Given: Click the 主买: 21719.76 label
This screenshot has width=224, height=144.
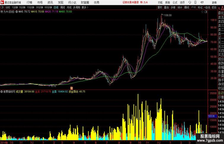Looking at the screenshot, I should pos(43,92).
